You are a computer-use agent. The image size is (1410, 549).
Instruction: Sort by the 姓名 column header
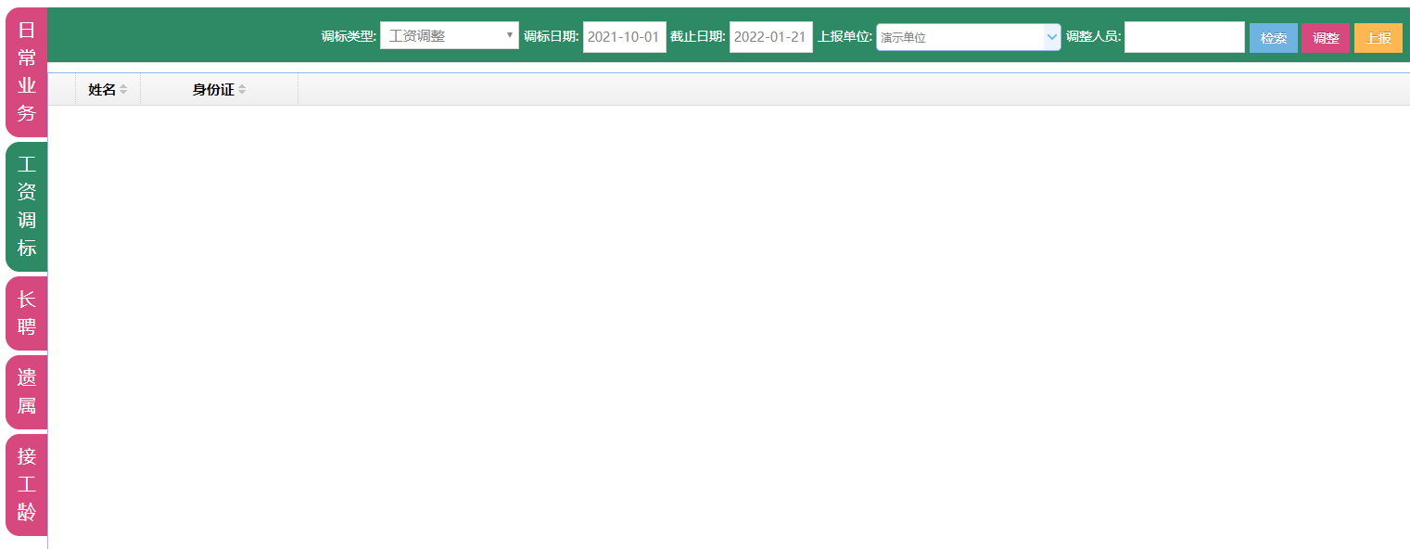[108, 90]
